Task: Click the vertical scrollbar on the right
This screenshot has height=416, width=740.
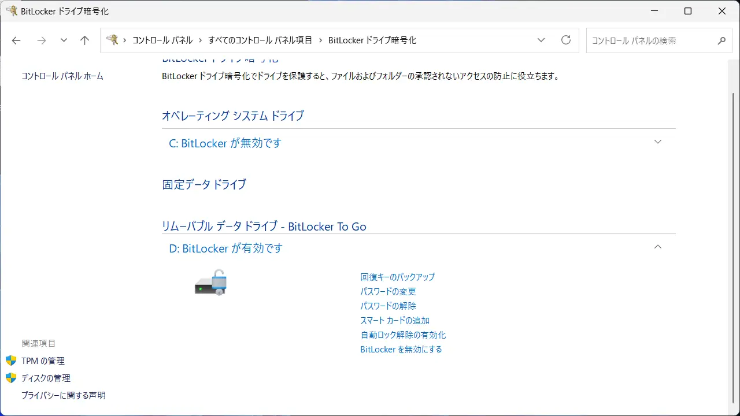Action: [734, 231]
